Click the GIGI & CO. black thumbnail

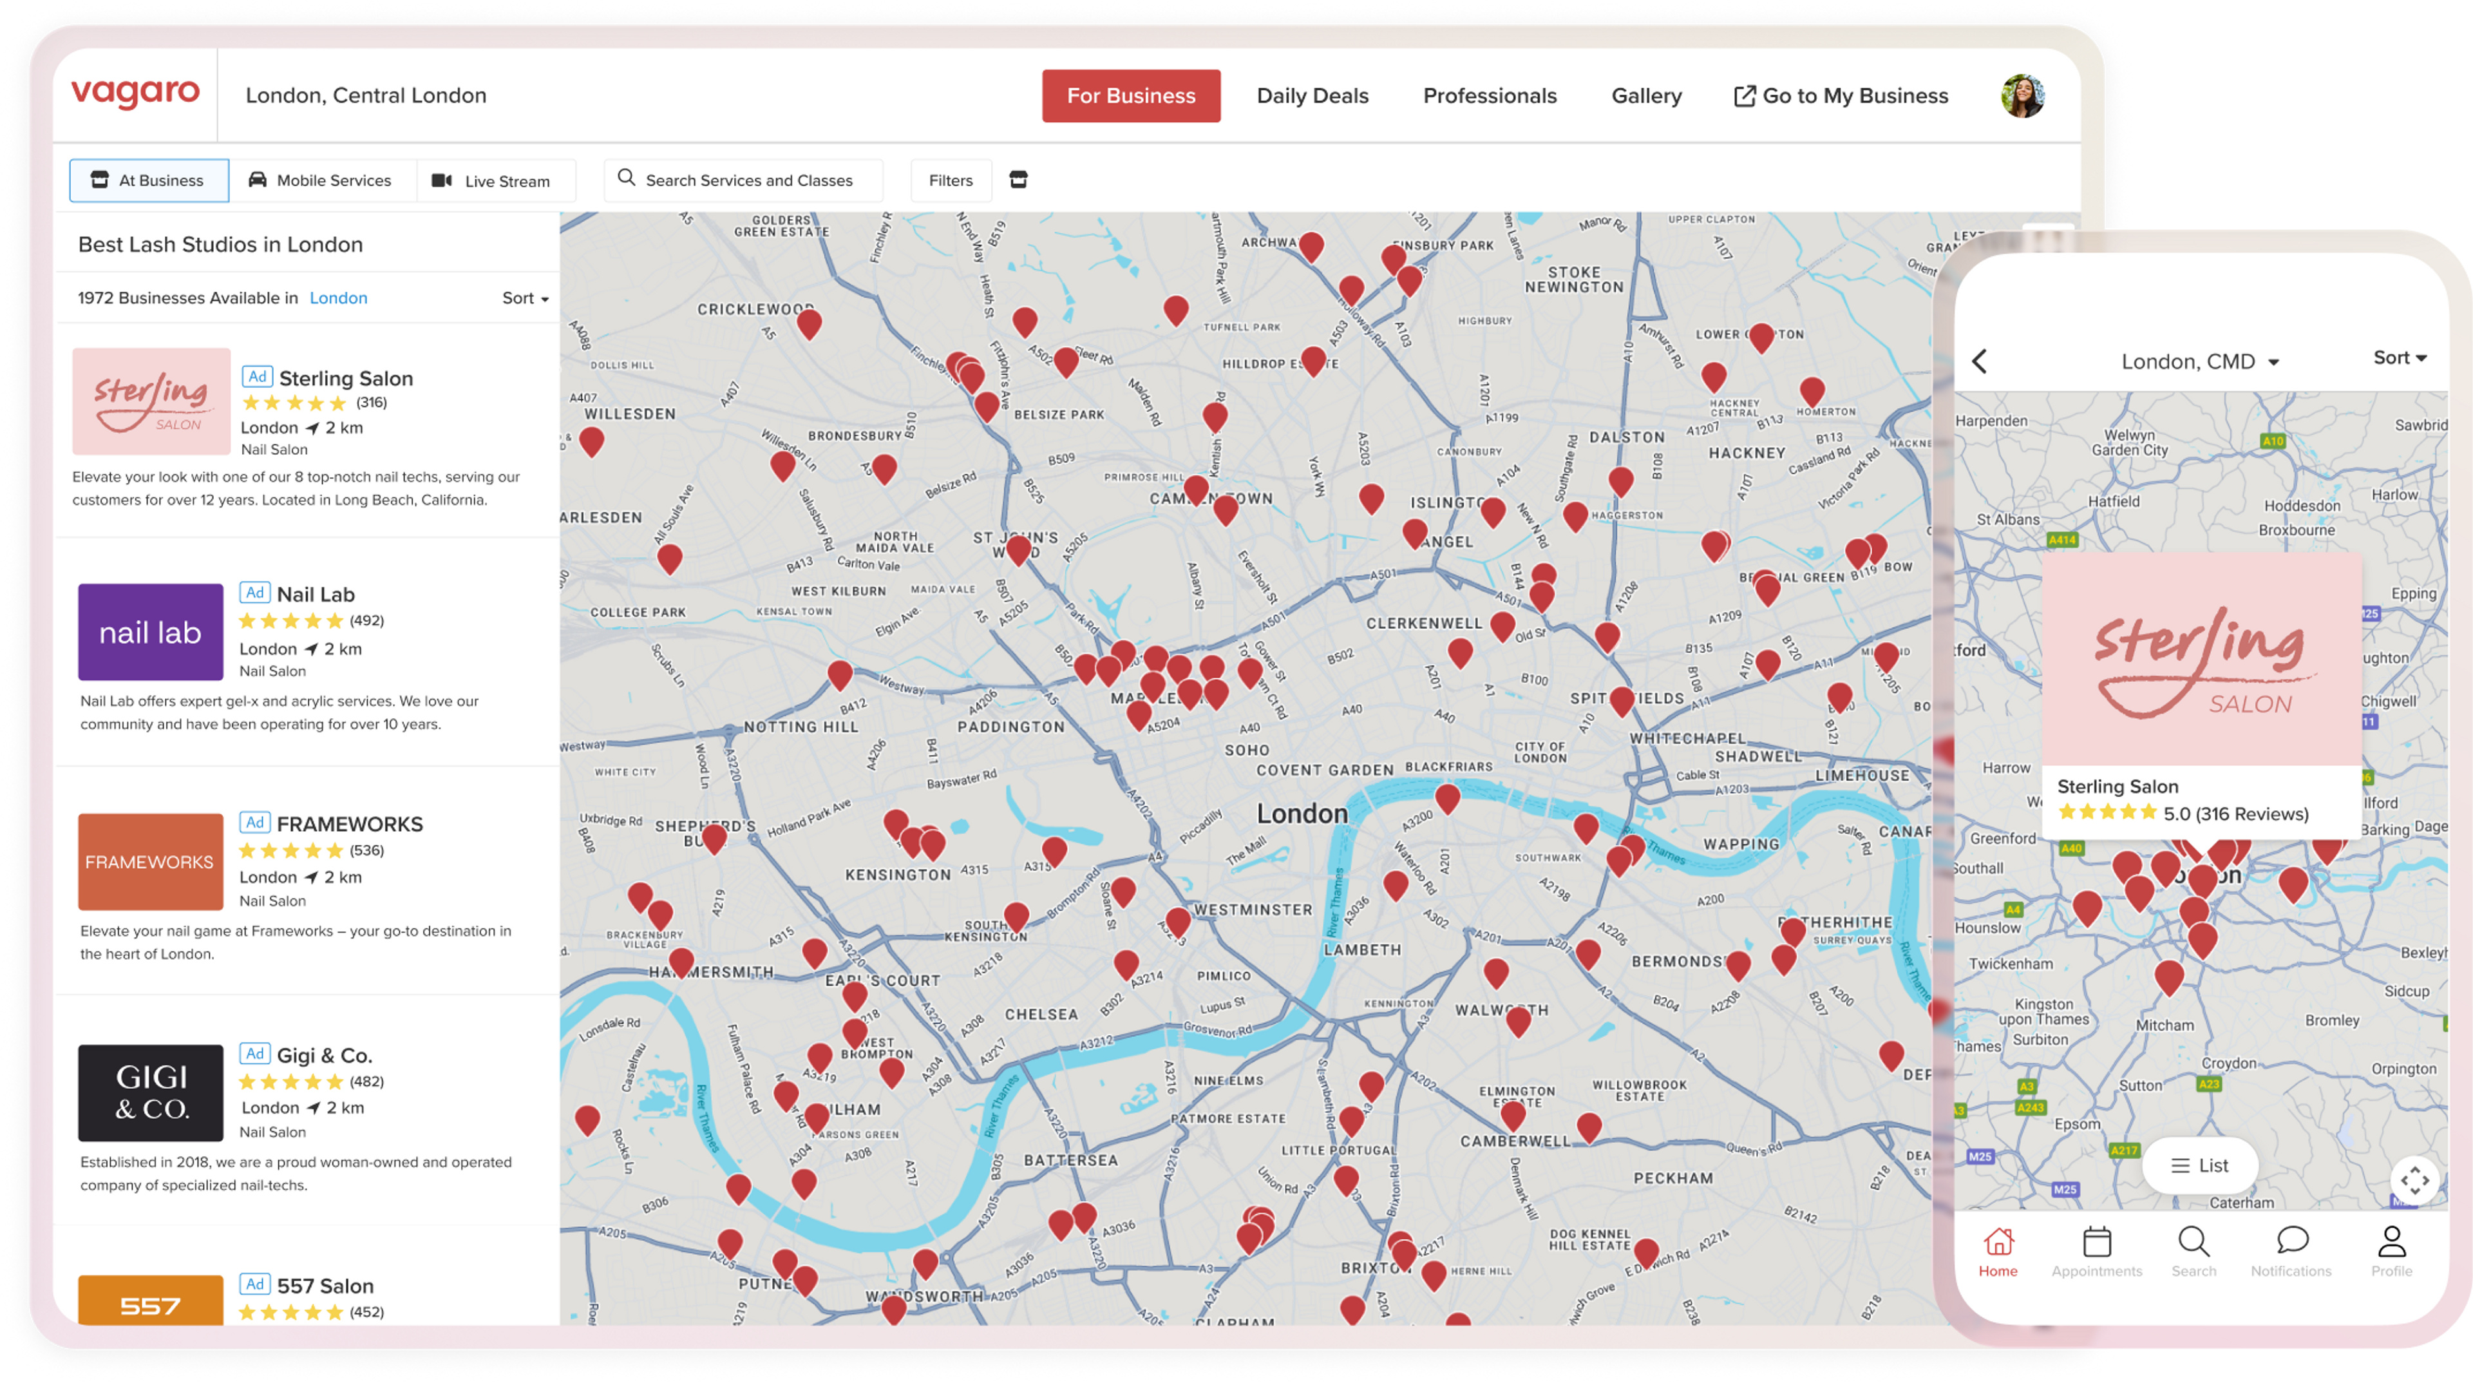pos(151,1093)
